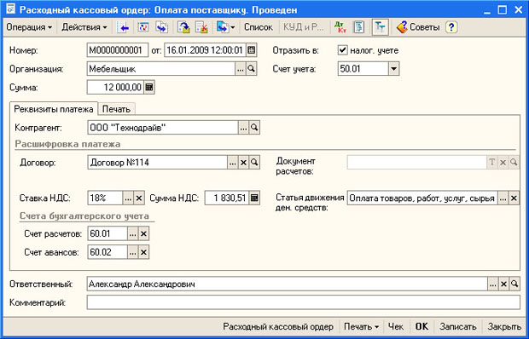Click the Сумма НДС field 1 830,51
529x339 pixels.
pyautogui.click(x=227, y=198)
